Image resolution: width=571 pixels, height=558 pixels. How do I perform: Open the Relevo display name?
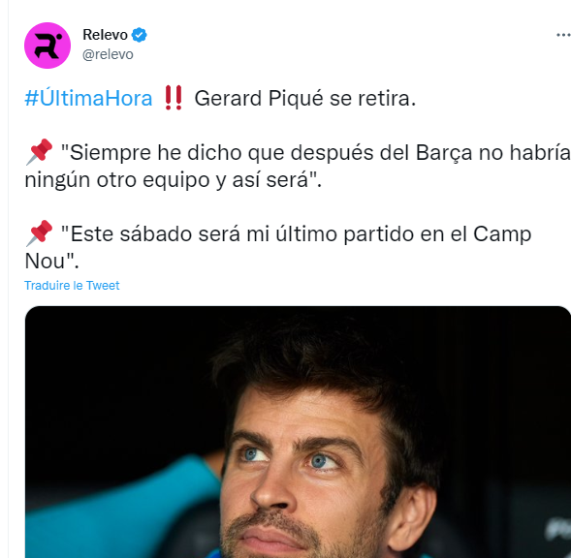106,35
